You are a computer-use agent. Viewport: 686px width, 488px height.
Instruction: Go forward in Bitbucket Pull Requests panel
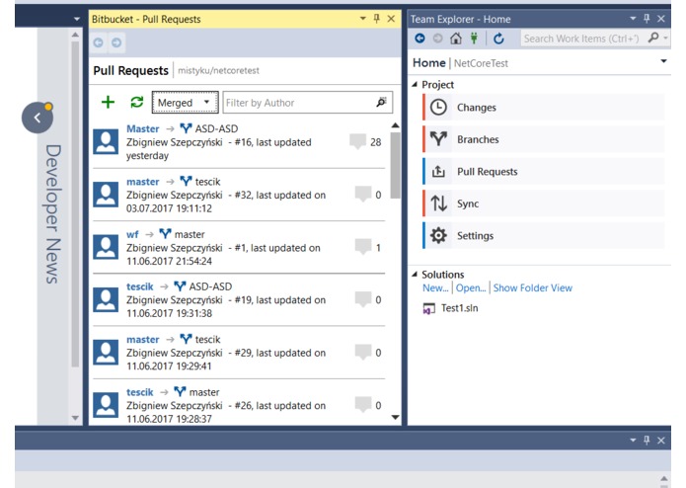[x=116, y=42]
